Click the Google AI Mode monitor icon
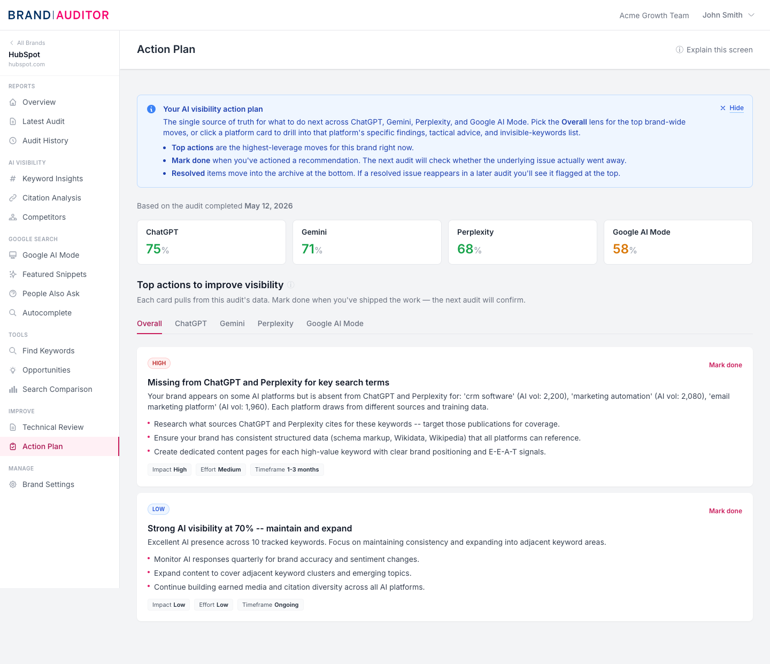This screenshot has height=664, width=770. click(x=13, y=255)
